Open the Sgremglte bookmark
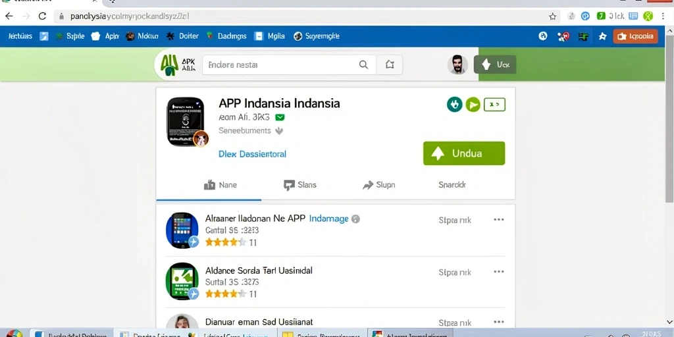This screenshot has height=337, width=674. tap(317, 36)
